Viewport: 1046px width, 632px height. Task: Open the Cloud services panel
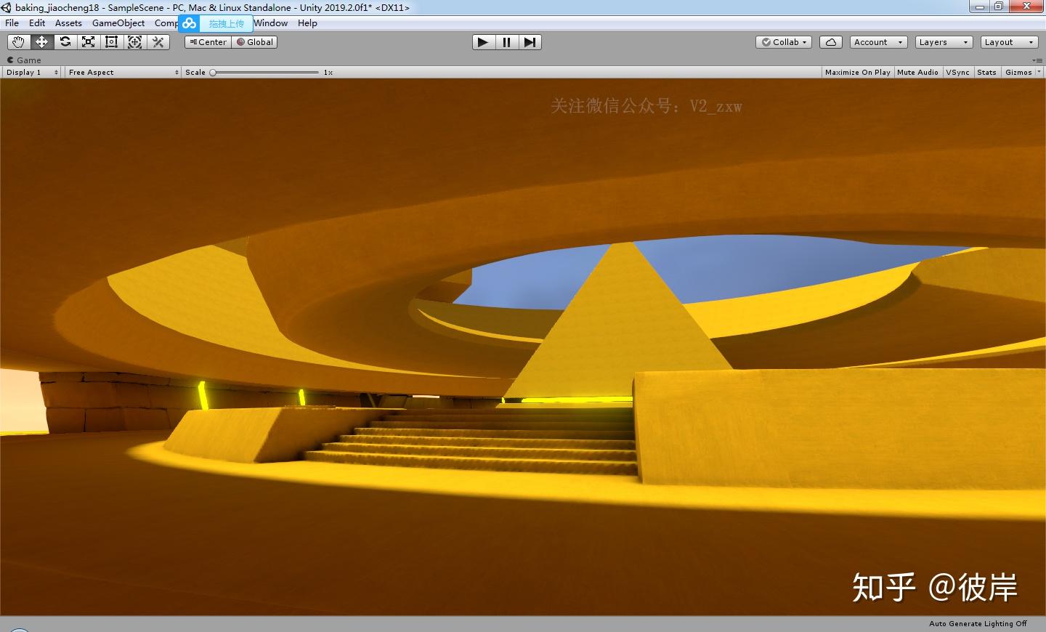pos(830,42)
